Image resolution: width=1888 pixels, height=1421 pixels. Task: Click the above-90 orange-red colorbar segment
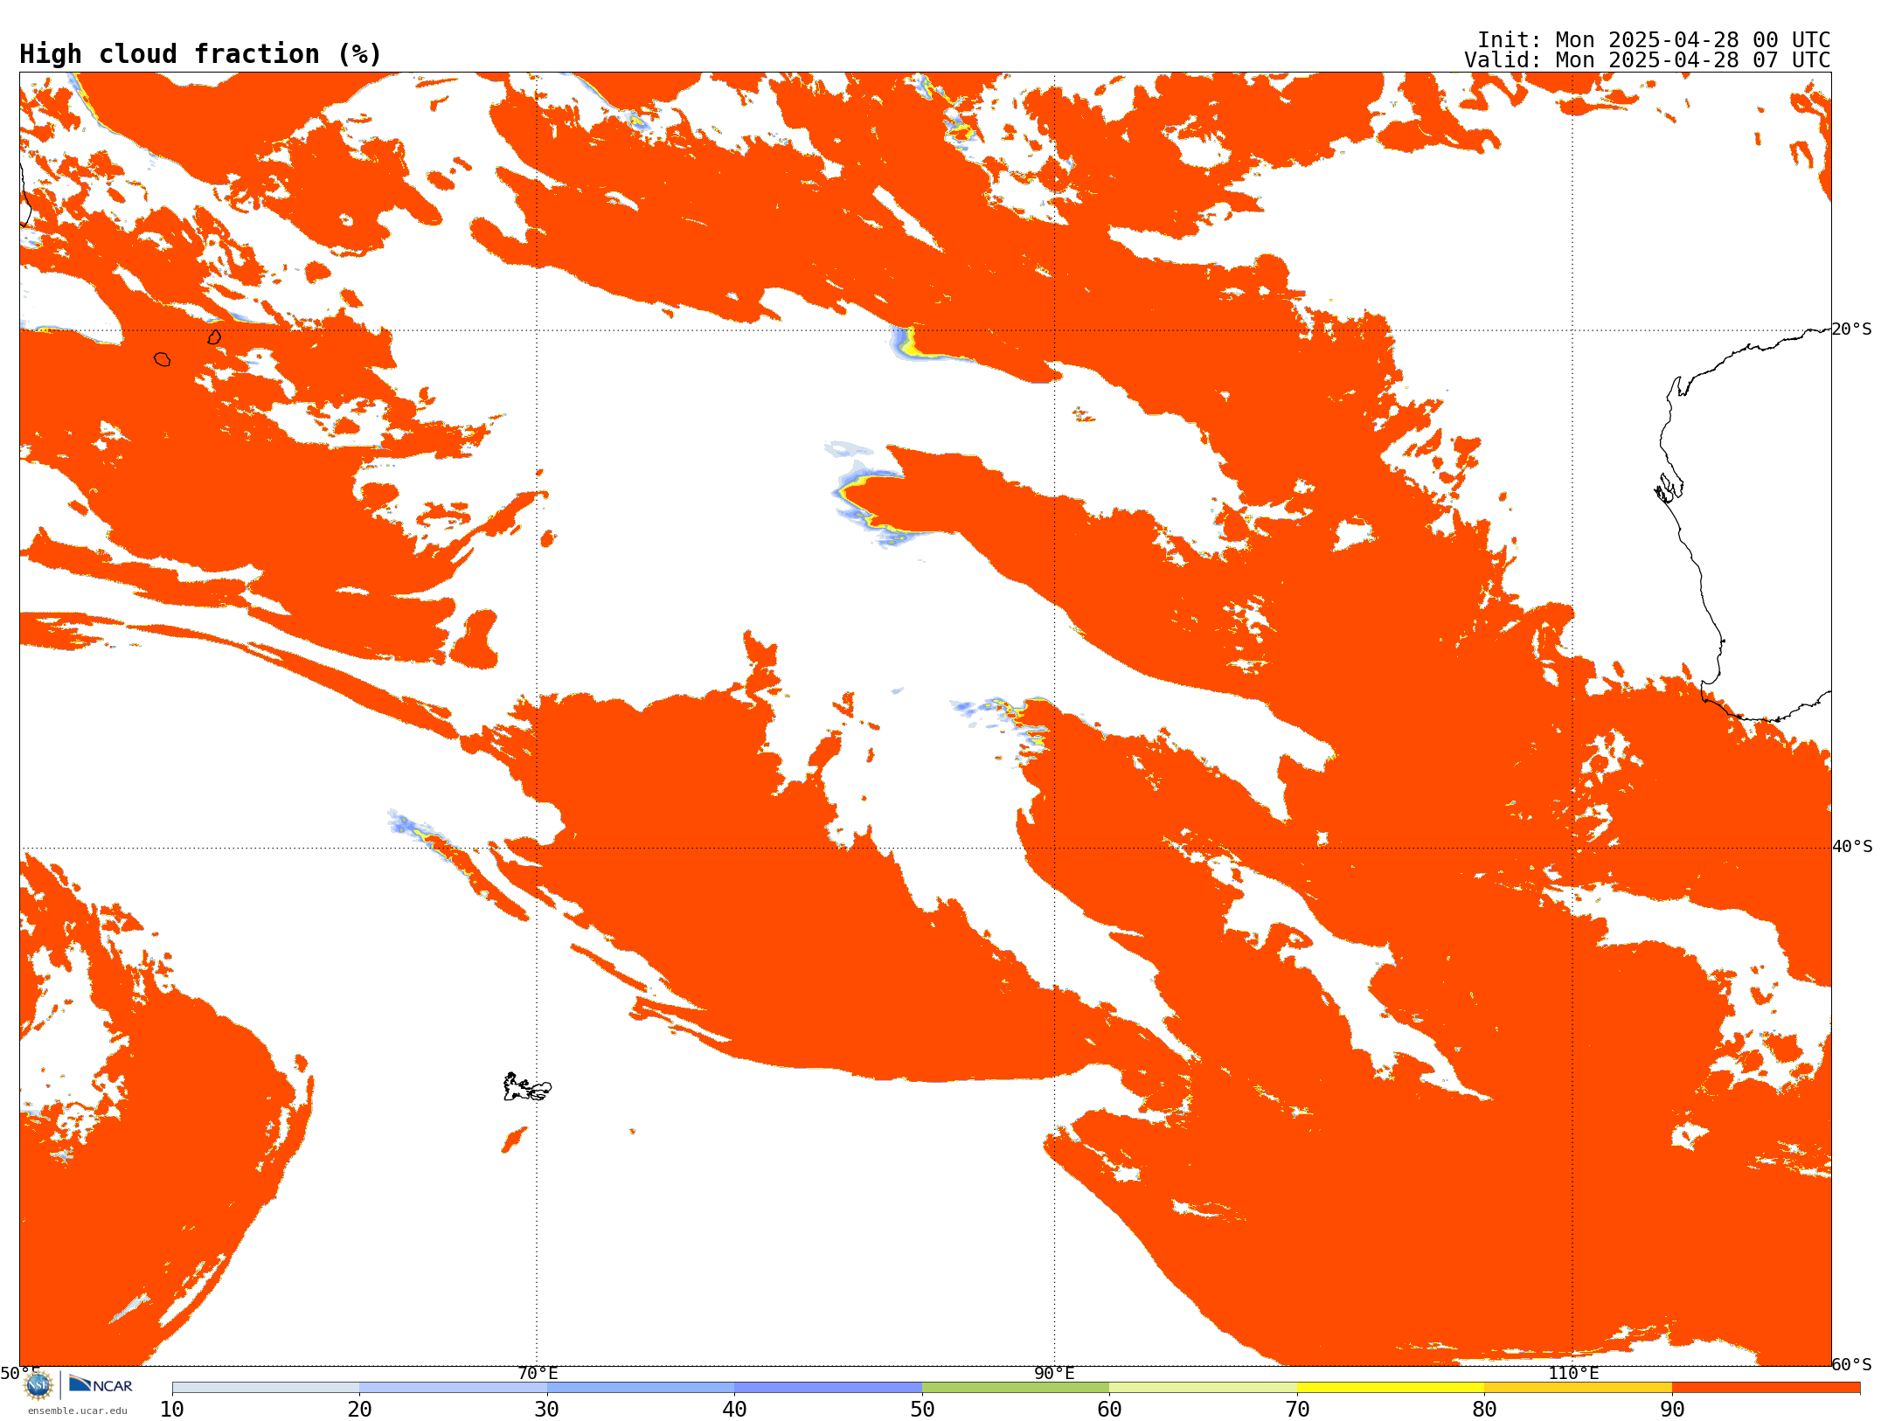[1767, 1388]
